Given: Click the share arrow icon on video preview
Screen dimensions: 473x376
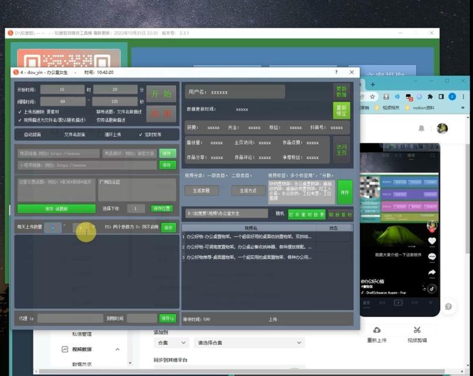Looking at the screenshot, I should [432, 273].
